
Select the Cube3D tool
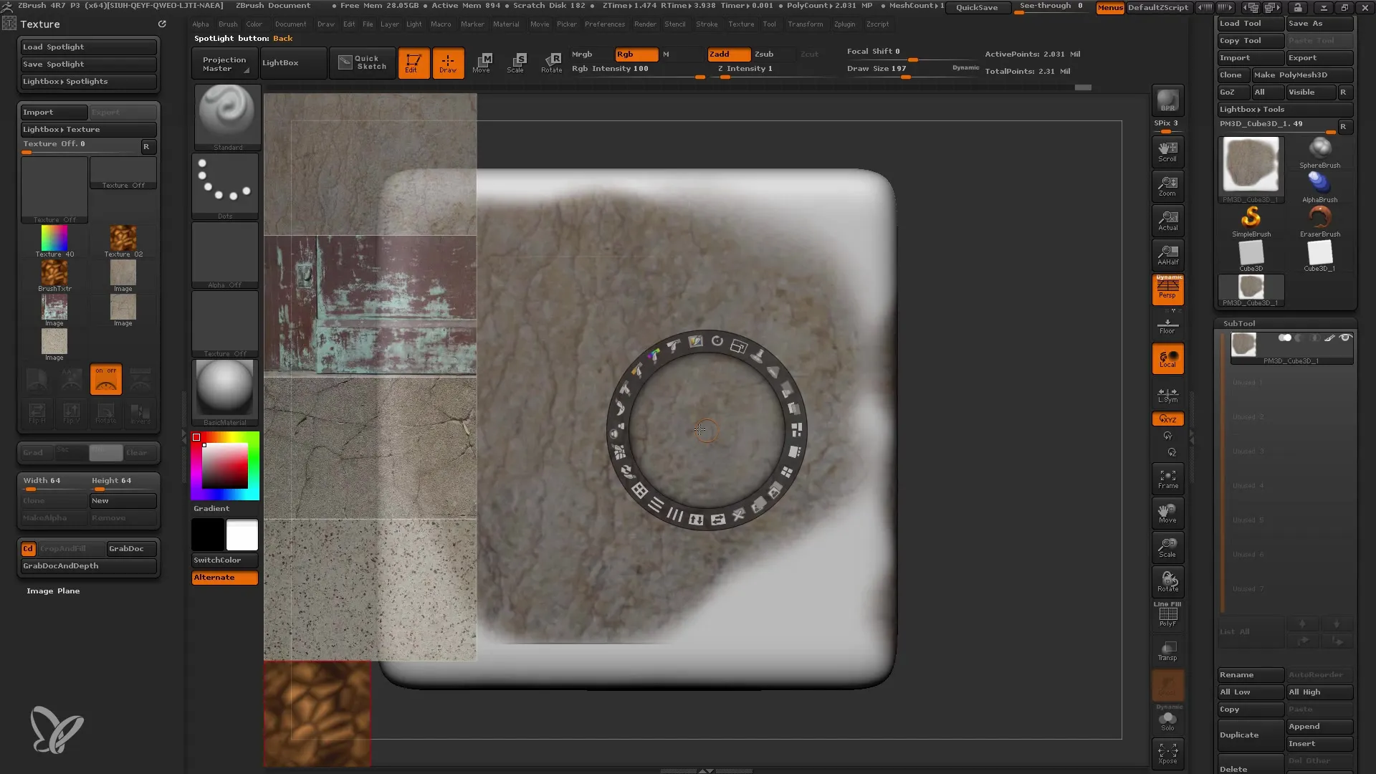click(1251, 256)
